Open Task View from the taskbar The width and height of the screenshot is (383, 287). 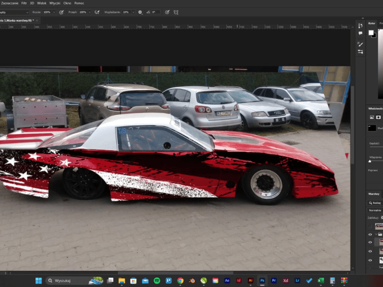110,281
